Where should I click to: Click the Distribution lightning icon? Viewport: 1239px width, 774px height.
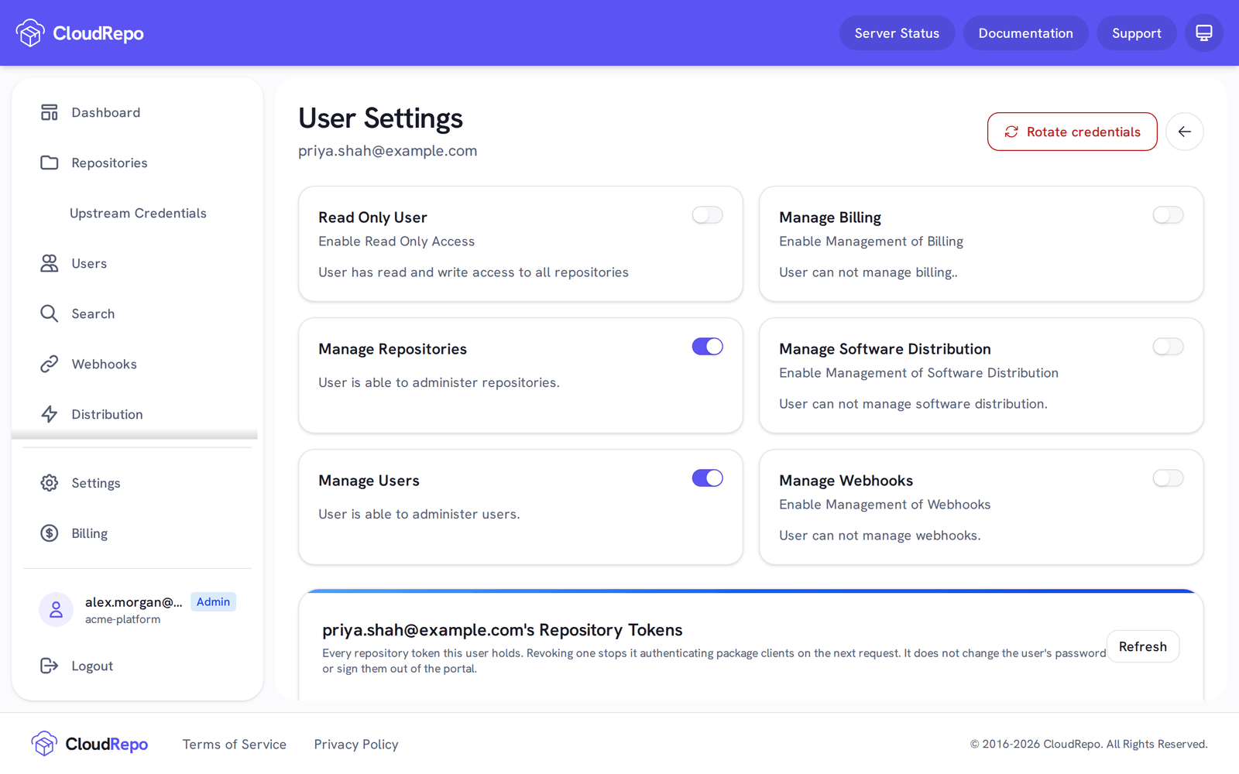pyautogui.click(x=50, y=414)
